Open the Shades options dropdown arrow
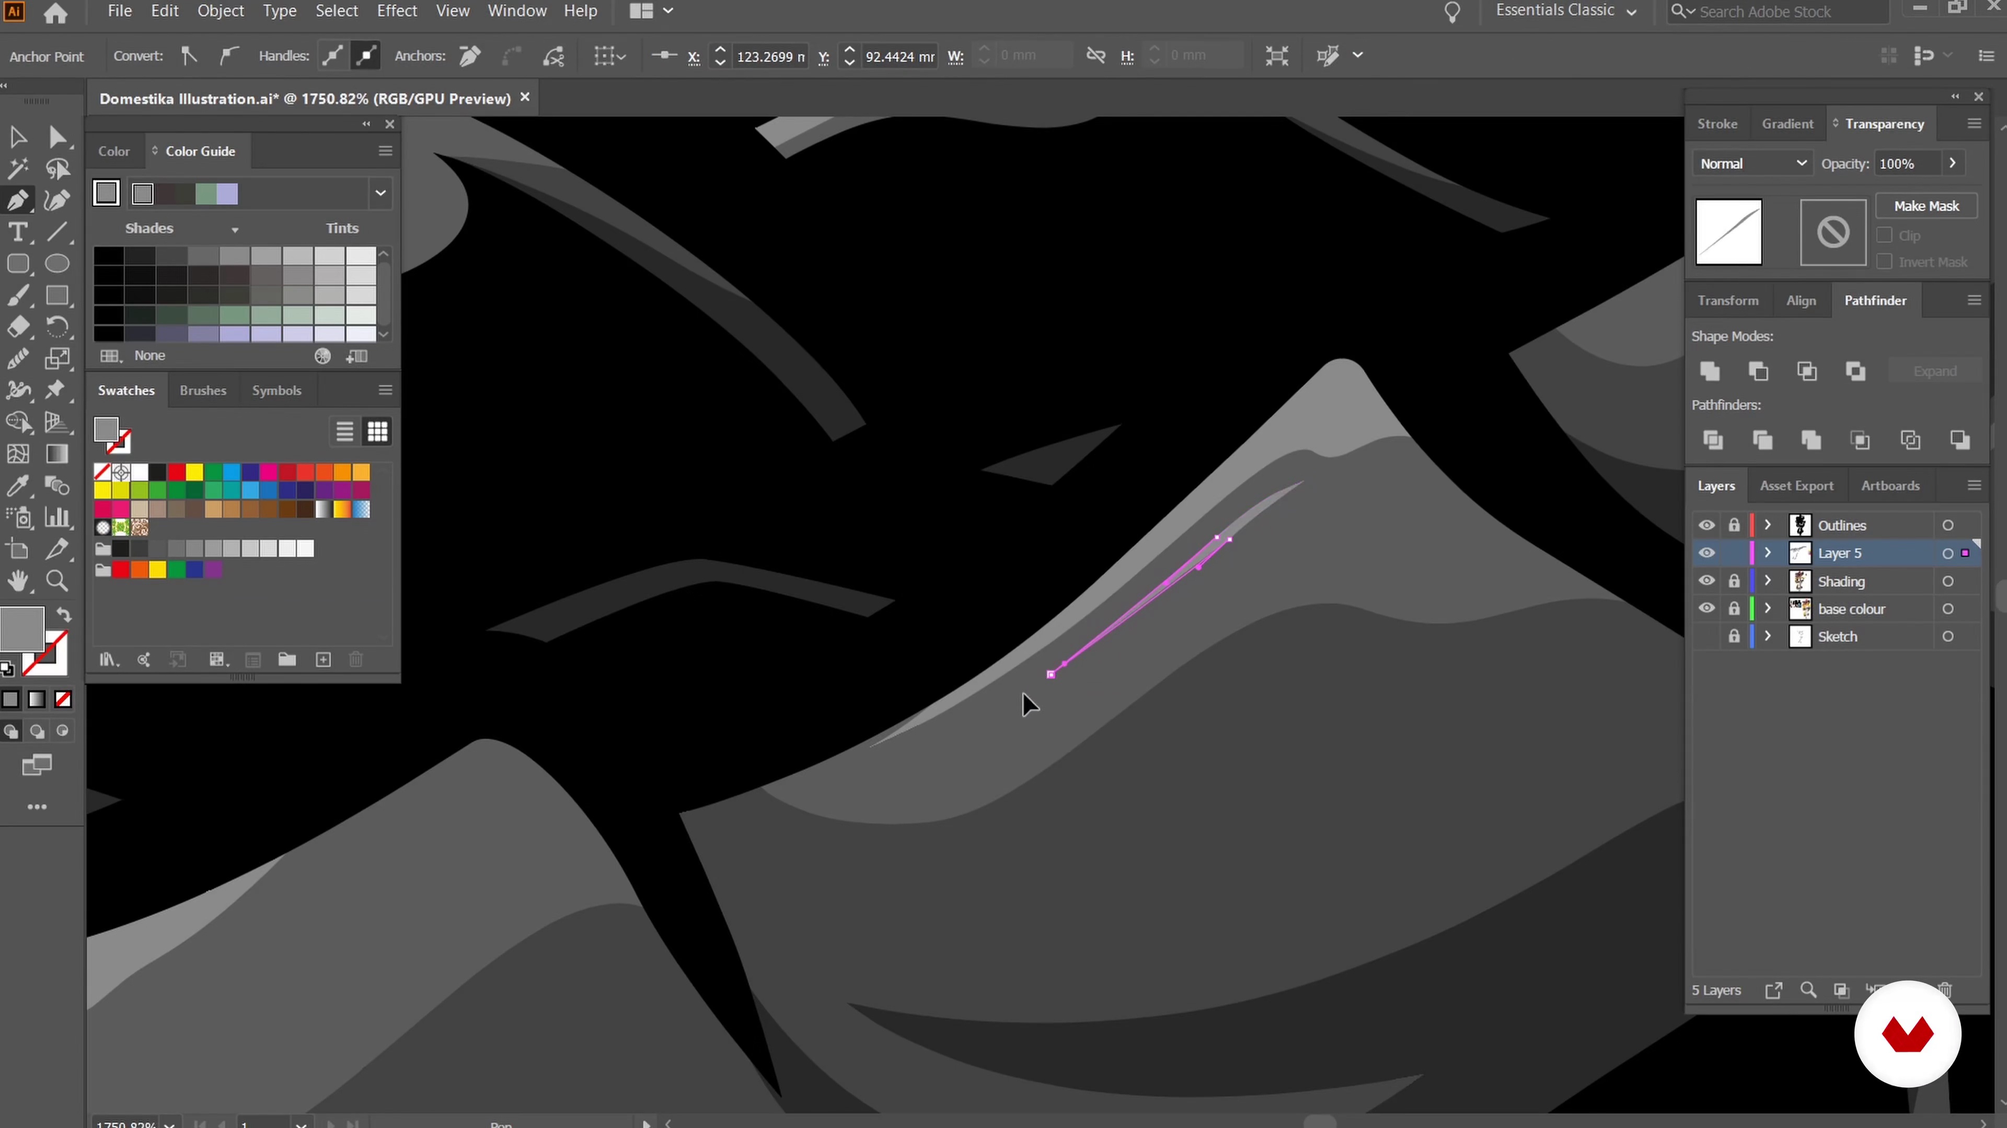Screen dimensions: 2007x1128 [235, 230]
